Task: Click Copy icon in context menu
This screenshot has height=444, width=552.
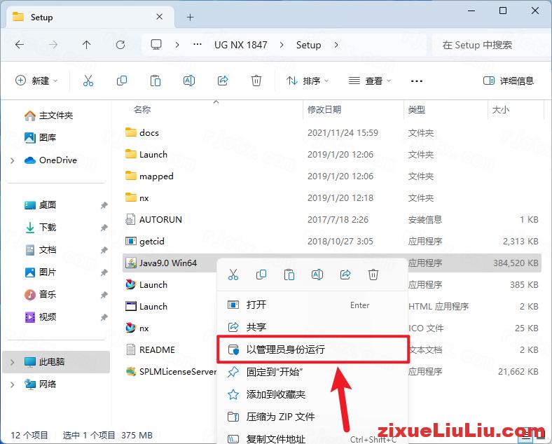Action: pos(261,275)
